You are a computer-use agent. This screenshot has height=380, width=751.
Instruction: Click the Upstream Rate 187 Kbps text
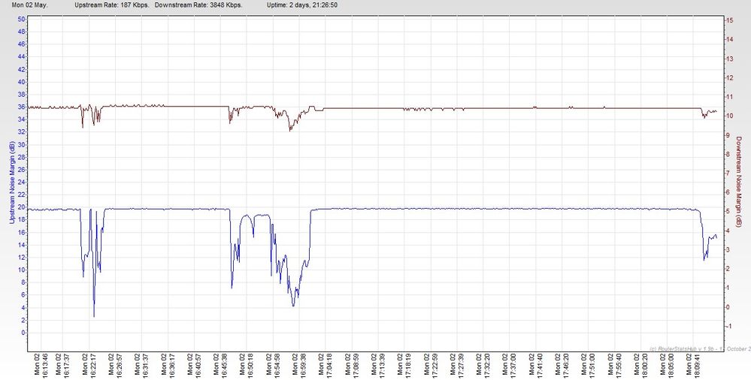point(111,5)
